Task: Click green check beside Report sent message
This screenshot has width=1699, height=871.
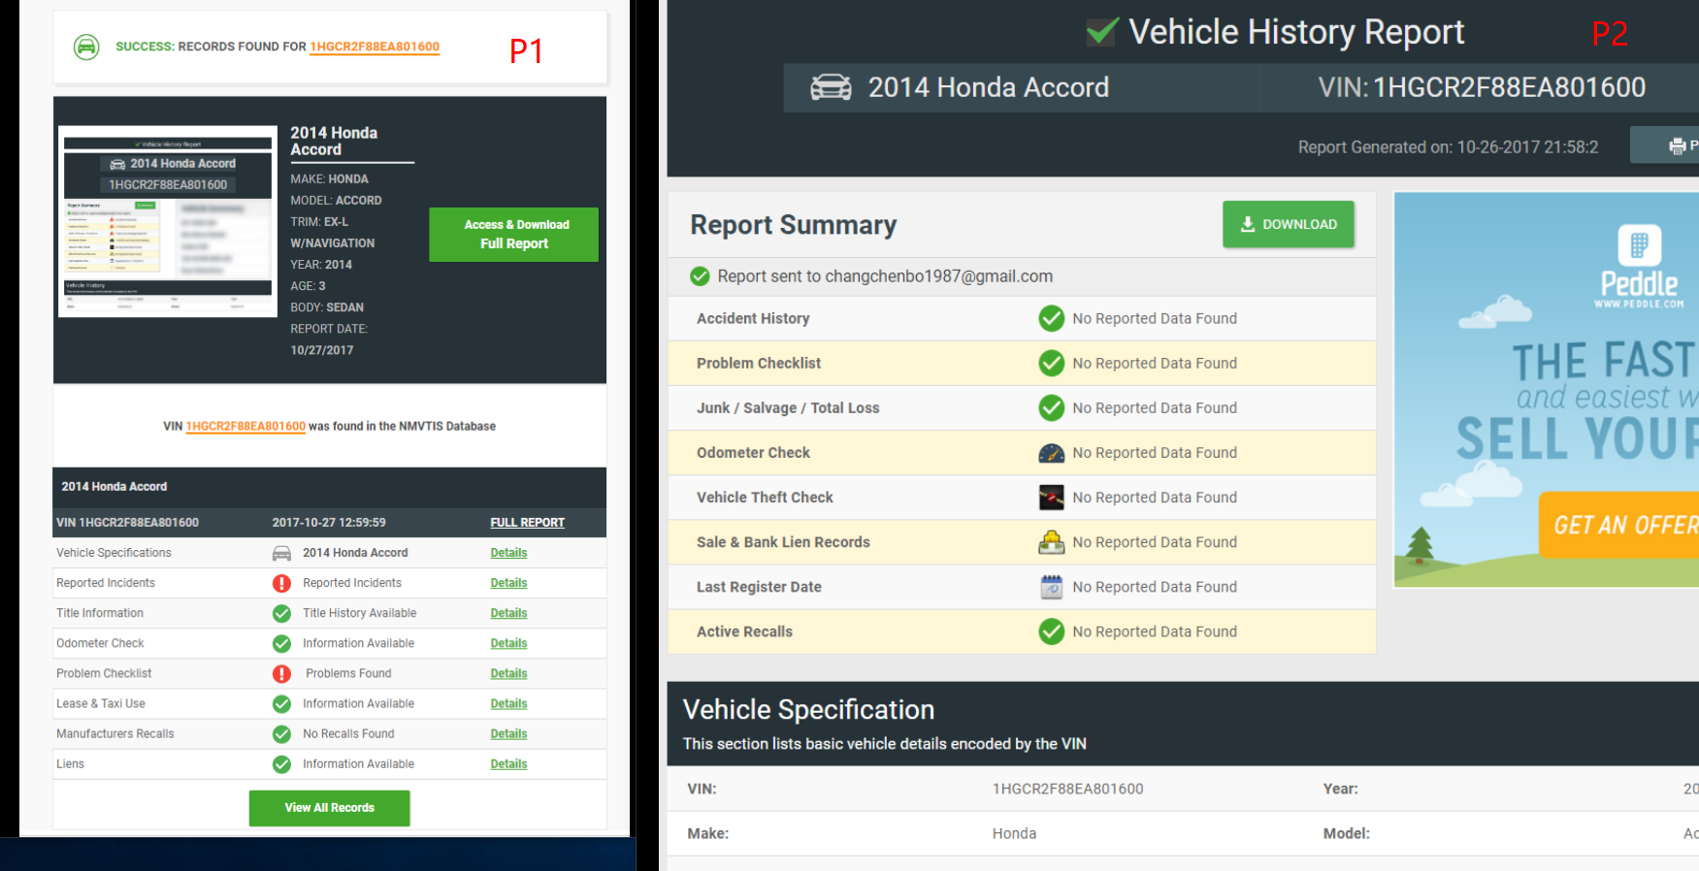Action: pos(700,276)
